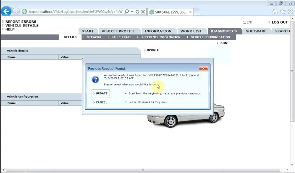The image size is (295, 173).
Task: Stop loading with the X icon
Action: [143, 12]
